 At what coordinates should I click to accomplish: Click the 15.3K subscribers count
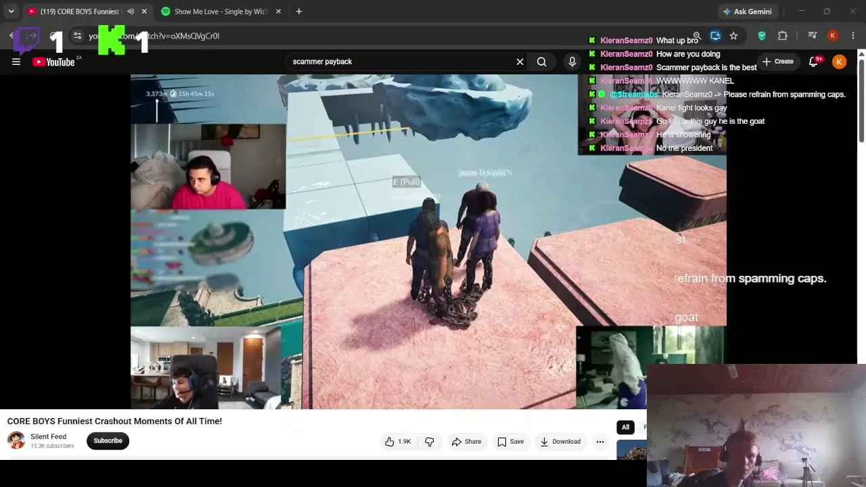(52, 446)
